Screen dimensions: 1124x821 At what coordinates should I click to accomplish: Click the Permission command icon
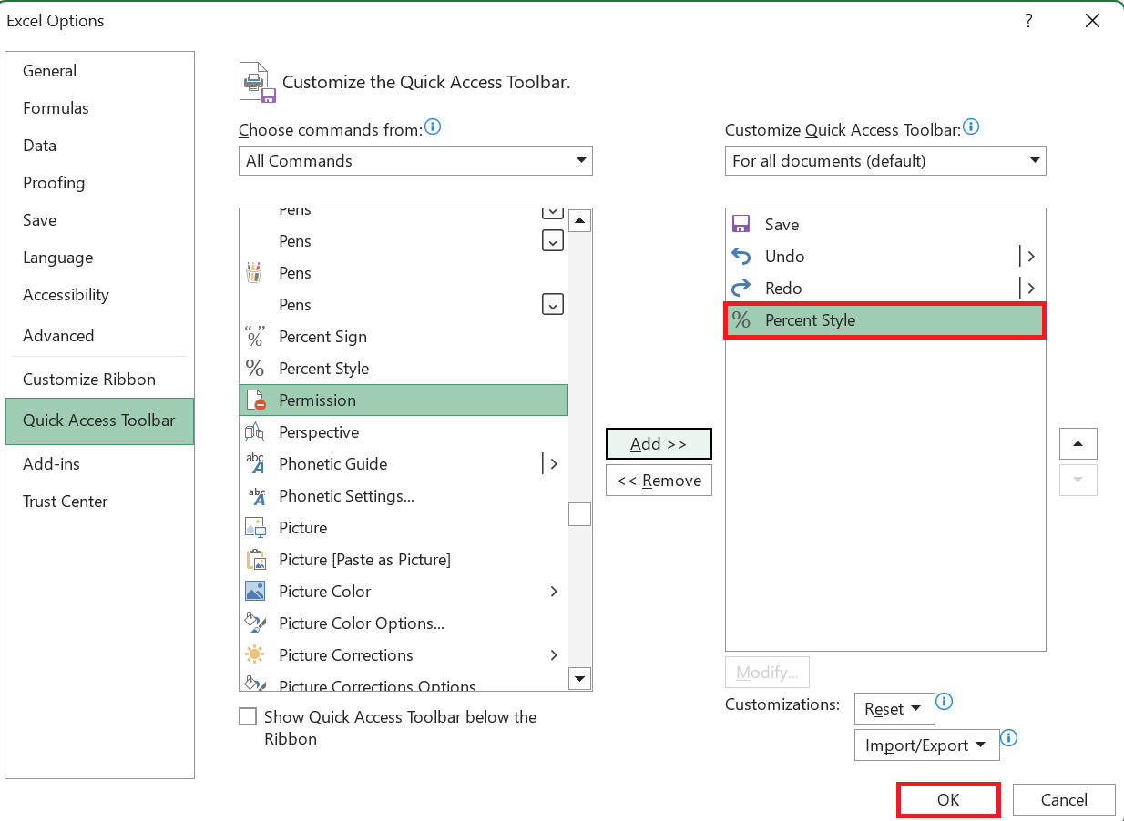click(255, 400)
